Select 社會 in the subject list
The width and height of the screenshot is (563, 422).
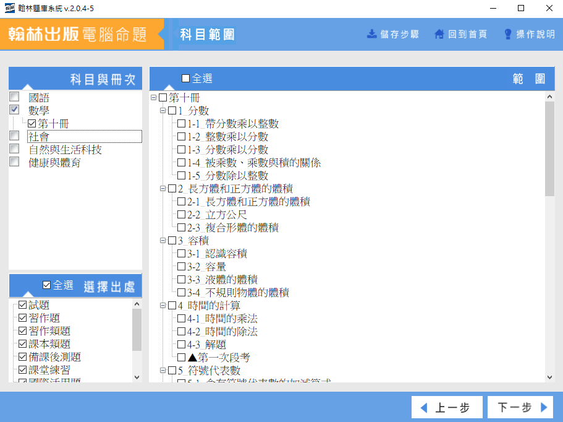39,136
